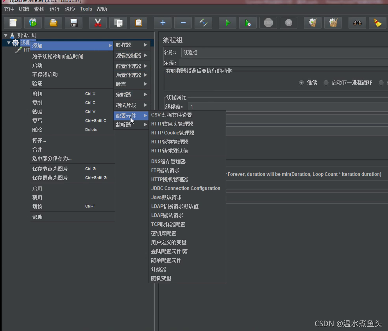Open the 文件 menu
The width and height of the screenshot is (388, 331).
point(9,9)
